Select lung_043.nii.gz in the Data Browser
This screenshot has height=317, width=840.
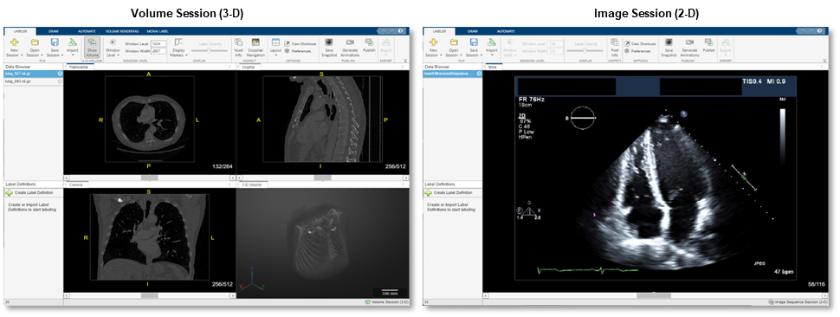pyautogui.click(x=33, y=81)
